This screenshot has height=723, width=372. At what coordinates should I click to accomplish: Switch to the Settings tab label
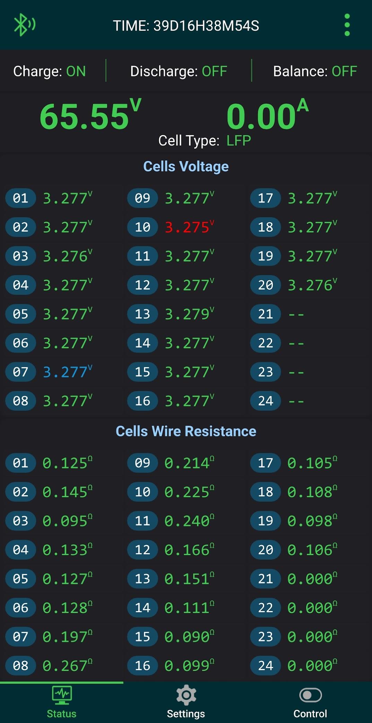point(186,714)
